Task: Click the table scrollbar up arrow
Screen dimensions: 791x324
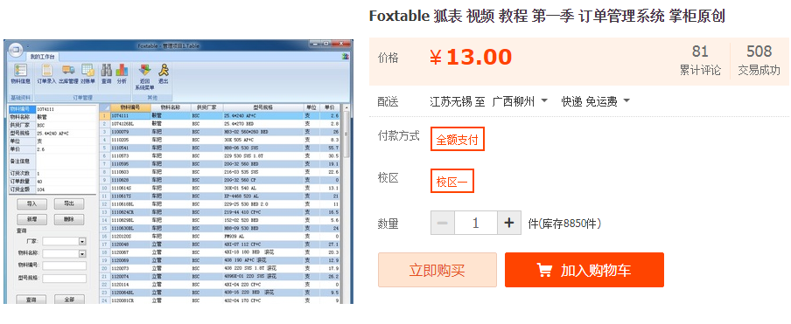Action: coord(346,107)
